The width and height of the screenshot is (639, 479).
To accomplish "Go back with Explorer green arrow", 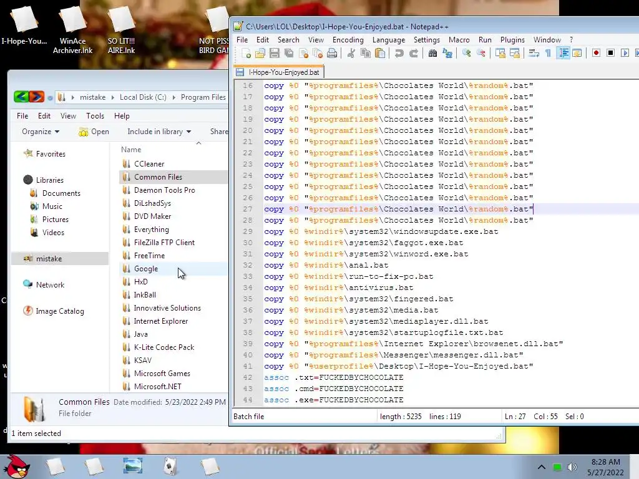I will [x=21, y=97].
